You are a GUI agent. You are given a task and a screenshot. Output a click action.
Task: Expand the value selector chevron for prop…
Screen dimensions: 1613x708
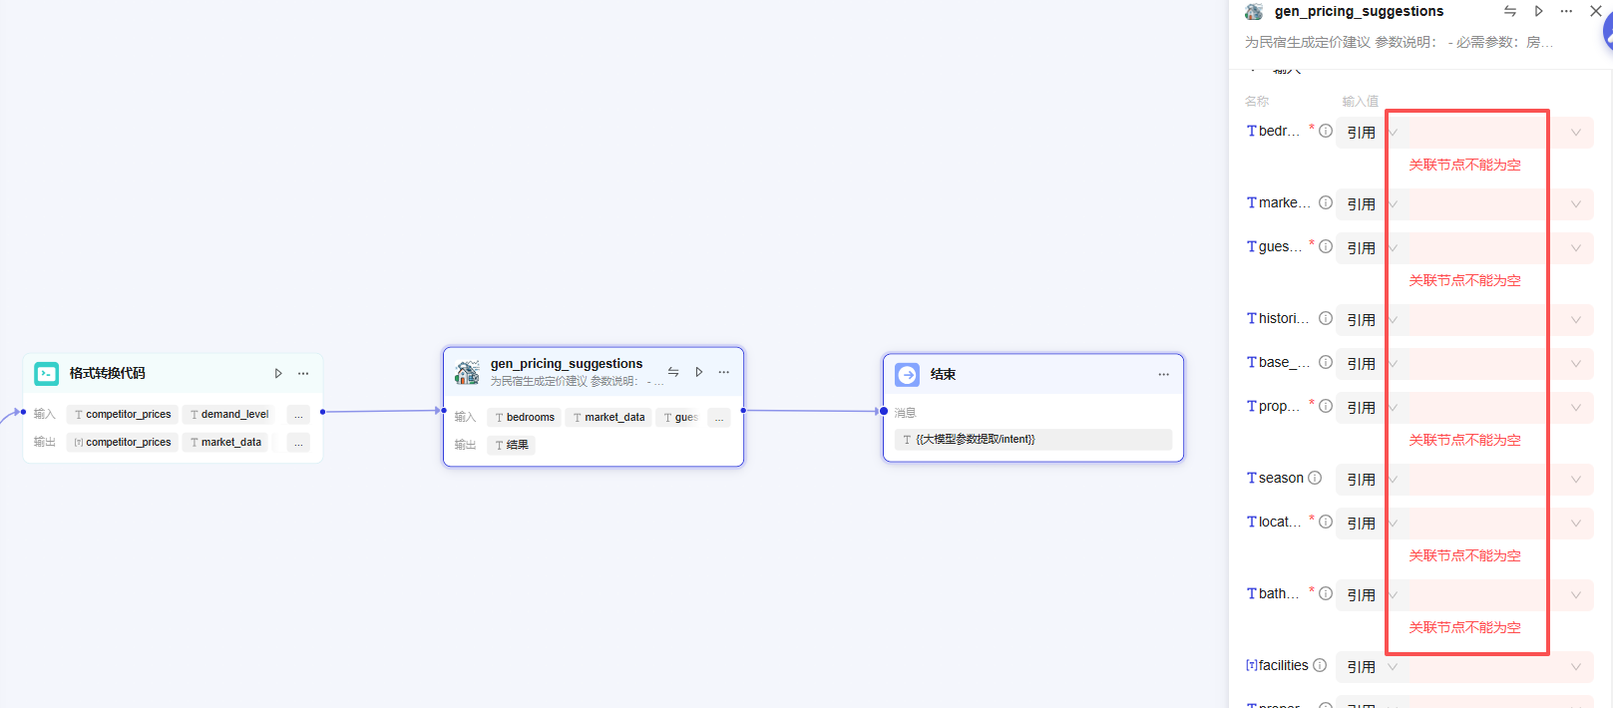click(x=1576, y=407)
